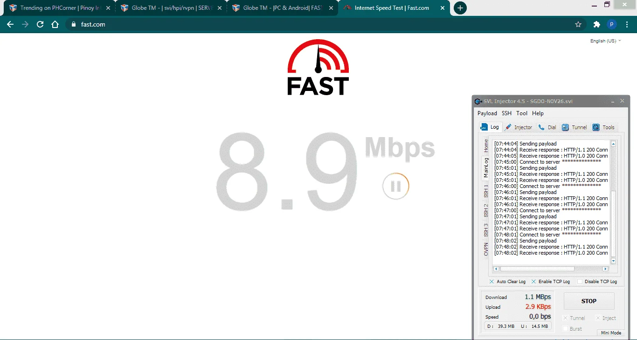Close the Globe TM PC & Android tab
The width and height of the screenshot is (637, 340).
click(x=331, y=8)
